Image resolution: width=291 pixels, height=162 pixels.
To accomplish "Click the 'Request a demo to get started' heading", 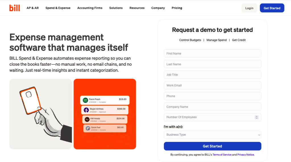I will click(212, 30).
